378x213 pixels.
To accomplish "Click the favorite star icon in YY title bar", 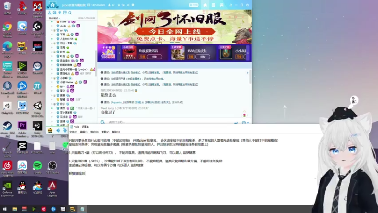I will [x=119, y=5].
